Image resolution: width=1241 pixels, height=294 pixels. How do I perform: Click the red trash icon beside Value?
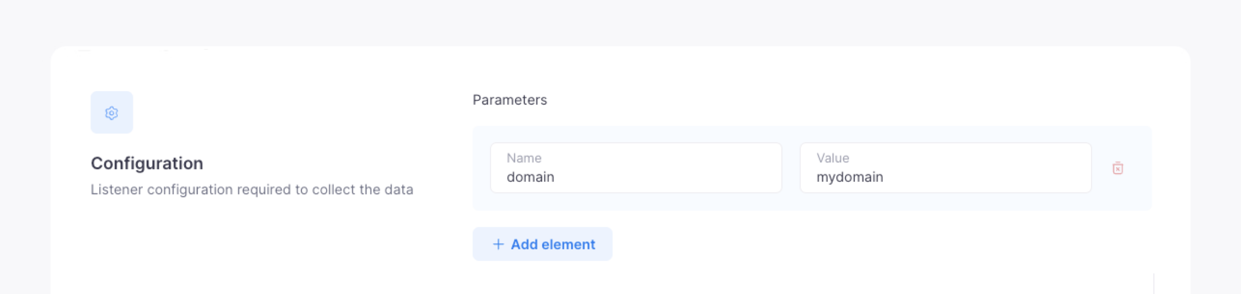[1118, 168]
